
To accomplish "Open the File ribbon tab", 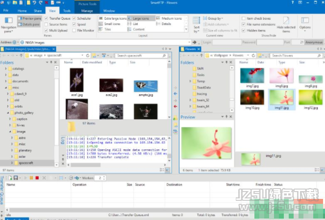I will [x=6, y=11].
